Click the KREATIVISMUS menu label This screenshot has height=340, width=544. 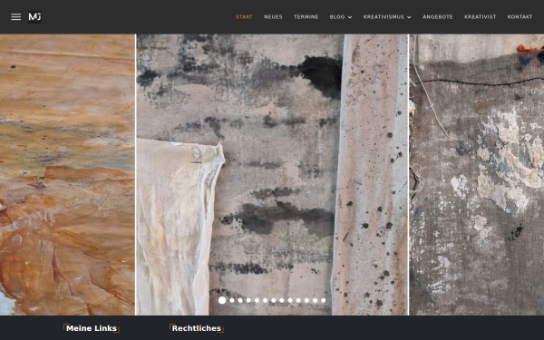point(384,17)
